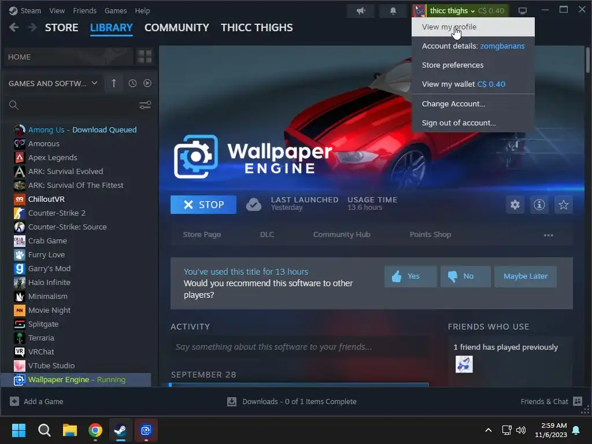Open Wallpaper Engine Store Page link

pyautogui.click(x=202, y=235)
